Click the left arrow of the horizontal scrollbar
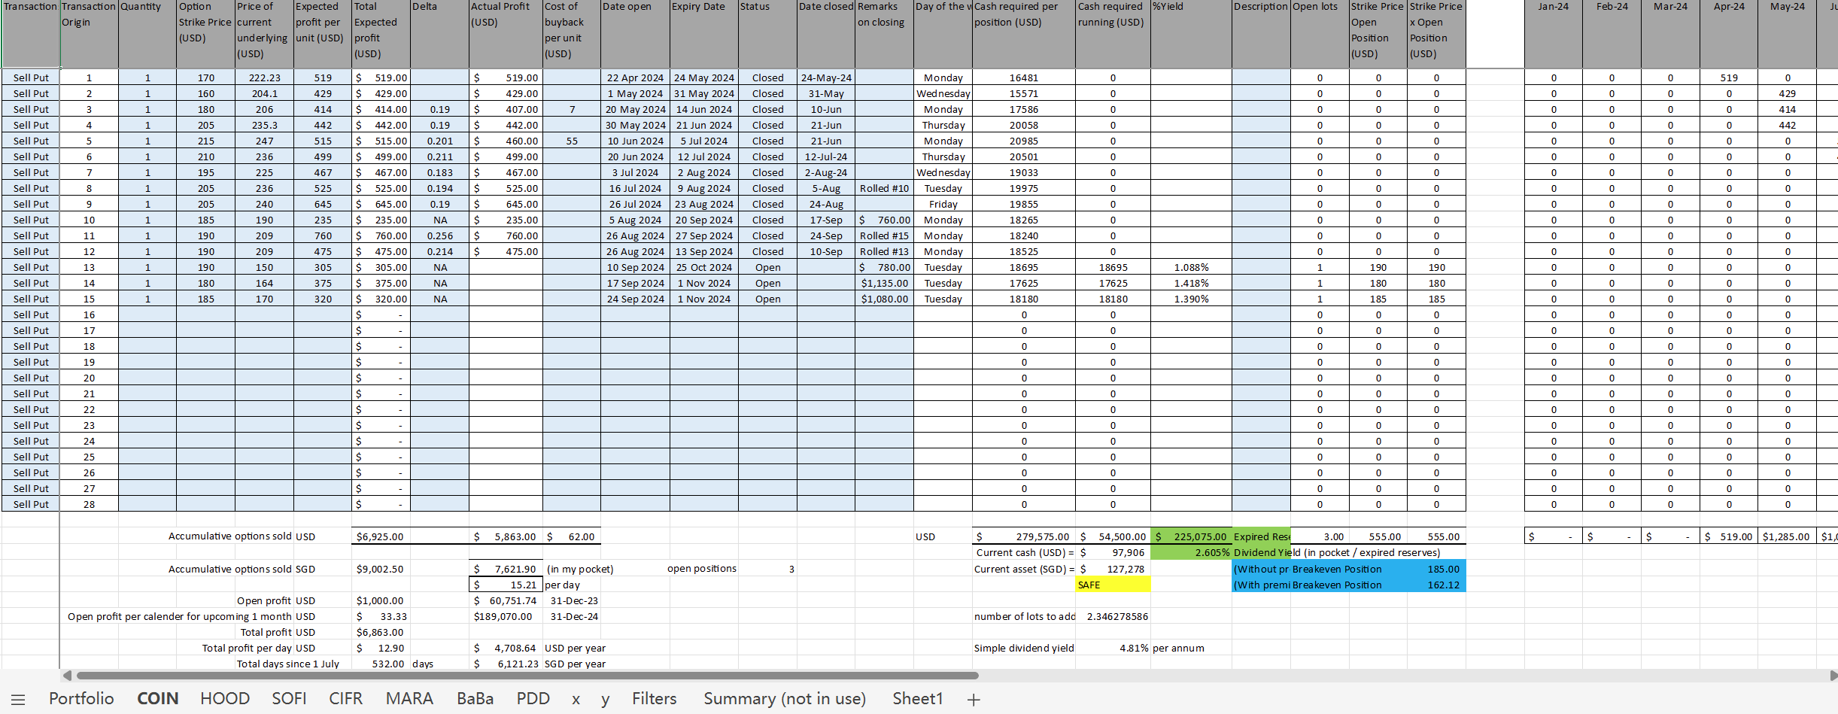The width and height of the screenshot is (1838, 714). (67, 676)
